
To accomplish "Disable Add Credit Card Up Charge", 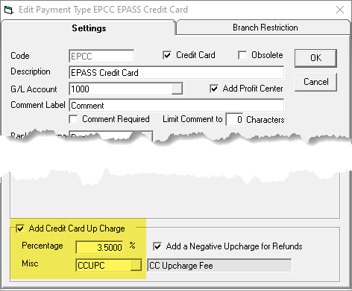I will click(x=20, y=228).
